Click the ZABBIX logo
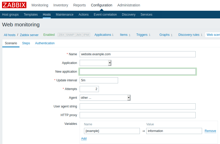 point(14,5)
